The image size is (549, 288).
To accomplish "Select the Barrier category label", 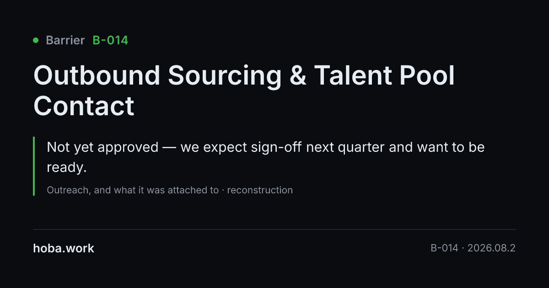I will point(65,40).
